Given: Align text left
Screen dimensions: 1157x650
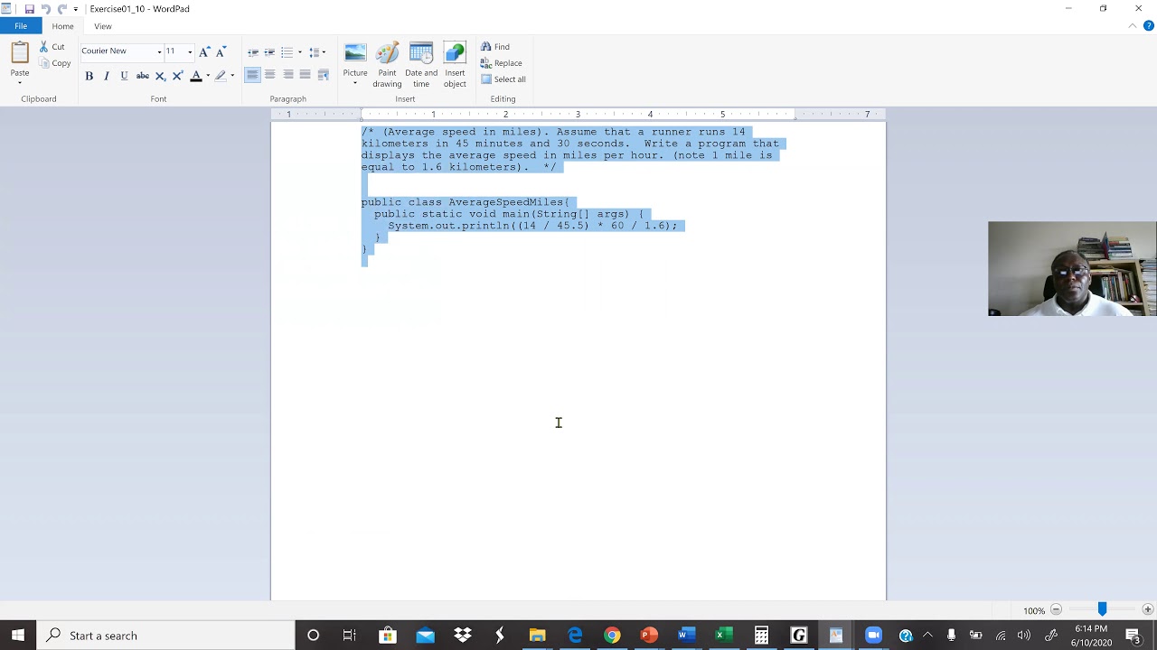Looking at the screenshot, I should 252,75.
